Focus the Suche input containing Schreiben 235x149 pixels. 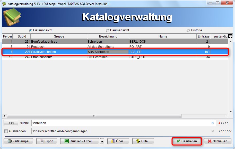pyautogui.click(x=124, y=123)
